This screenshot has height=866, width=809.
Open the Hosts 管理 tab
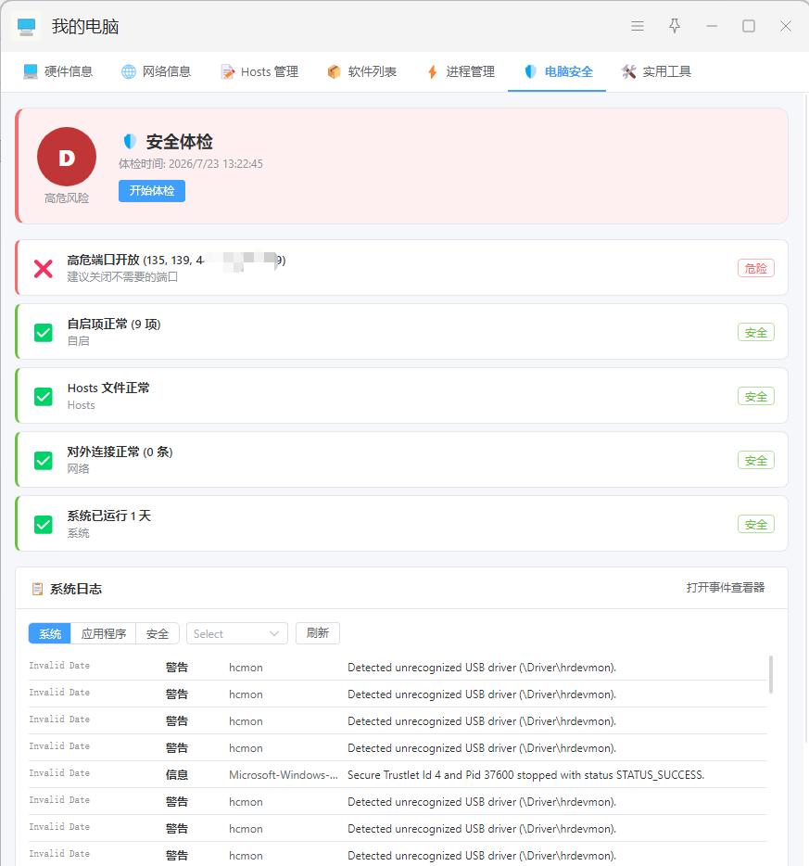click(x=259, y=71)
